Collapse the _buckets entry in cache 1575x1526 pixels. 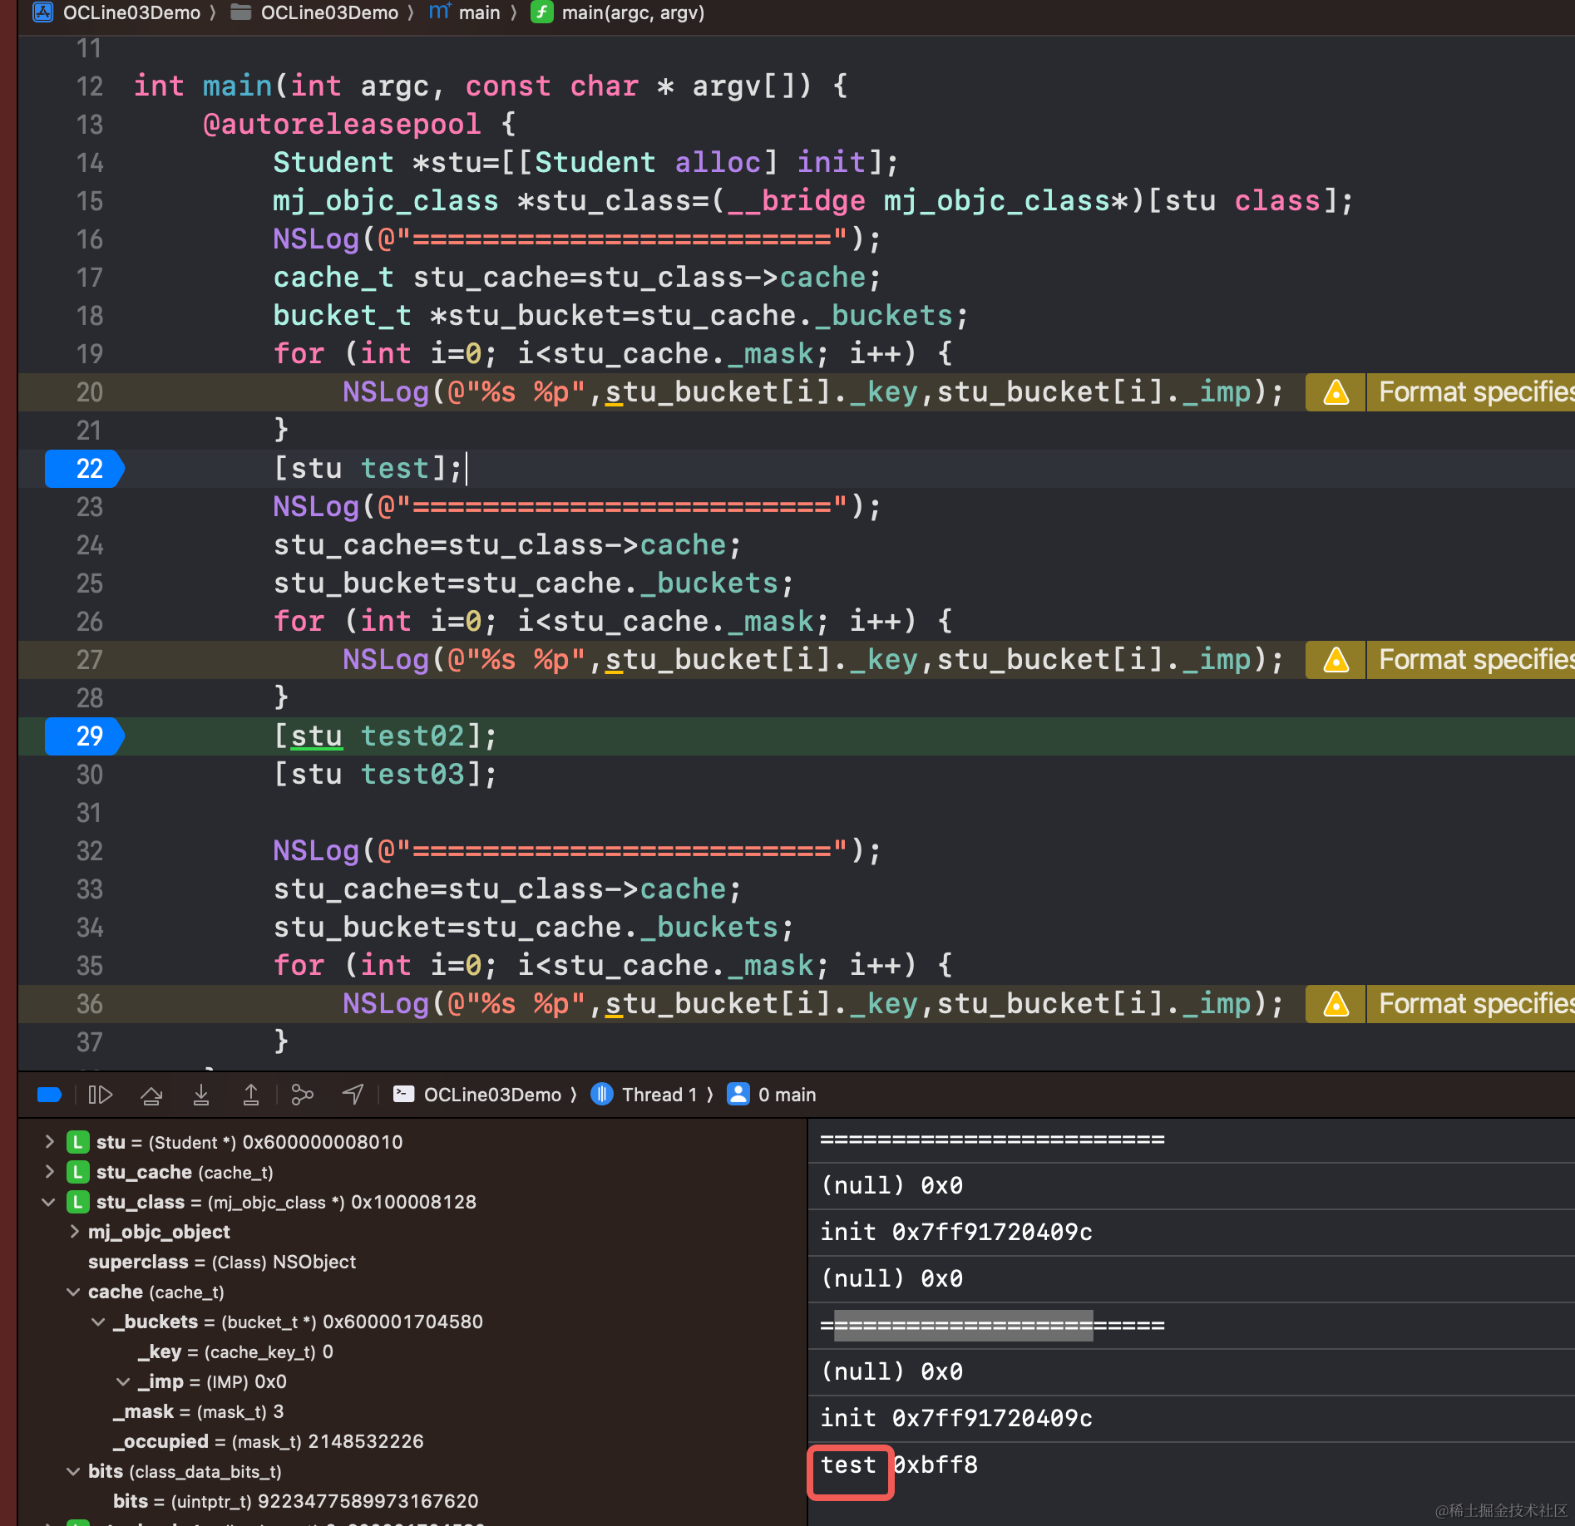tap(98, 1322)
